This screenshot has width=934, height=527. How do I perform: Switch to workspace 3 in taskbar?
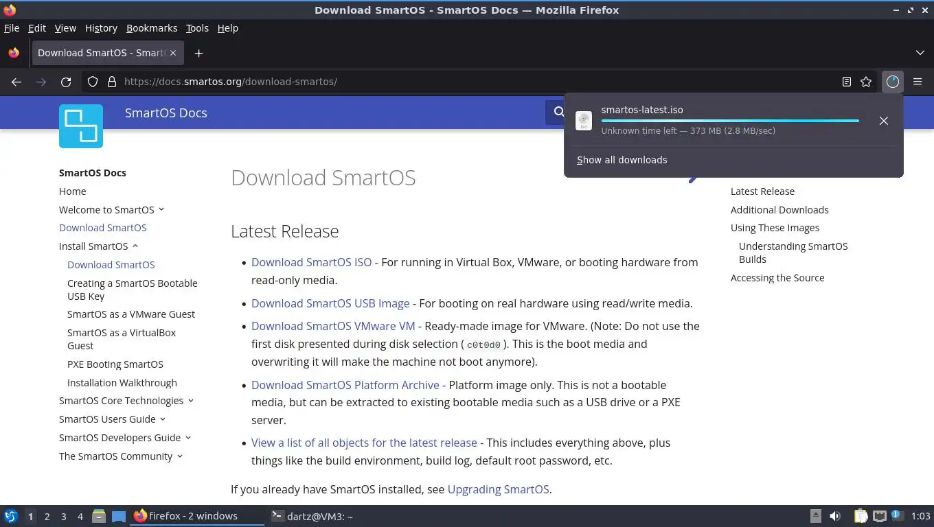point(63,516)
